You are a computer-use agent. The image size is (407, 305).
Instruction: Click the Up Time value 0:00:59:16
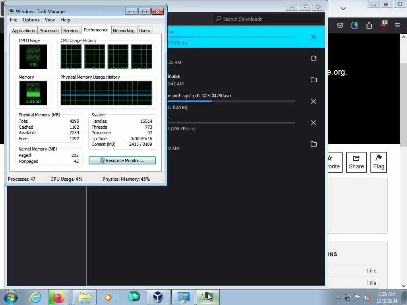pos(141,139)
